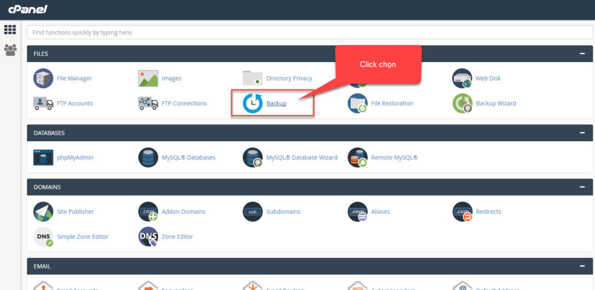Click the Remote MySQL link
This screenshot has height=290, width=595.
395,157
